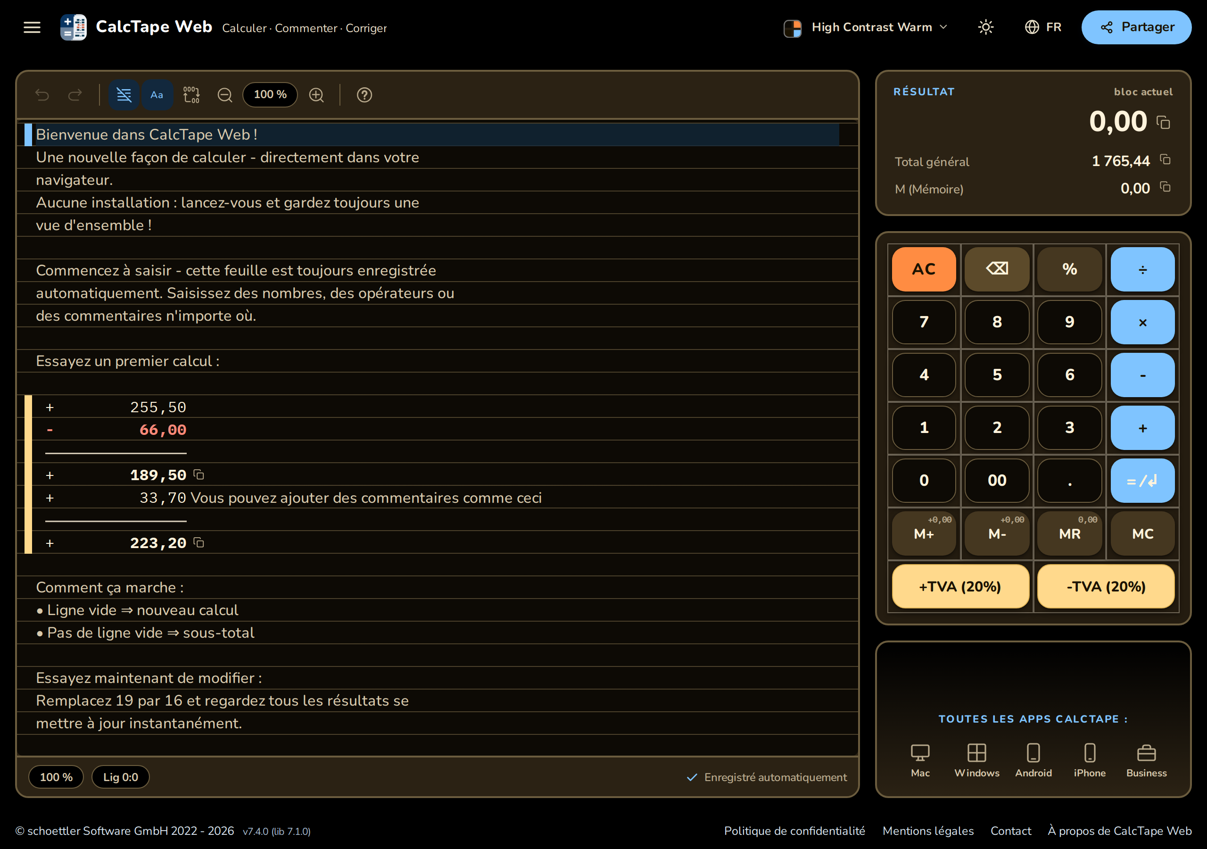Click the 100 % status bar zoom pill
Screen dimensions: 1207x849
pos(56,777)
